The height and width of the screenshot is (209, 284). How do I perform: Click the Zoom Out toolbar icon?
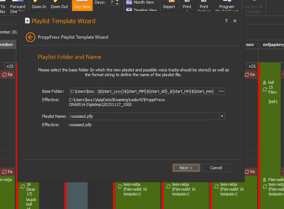pos(59,5)
